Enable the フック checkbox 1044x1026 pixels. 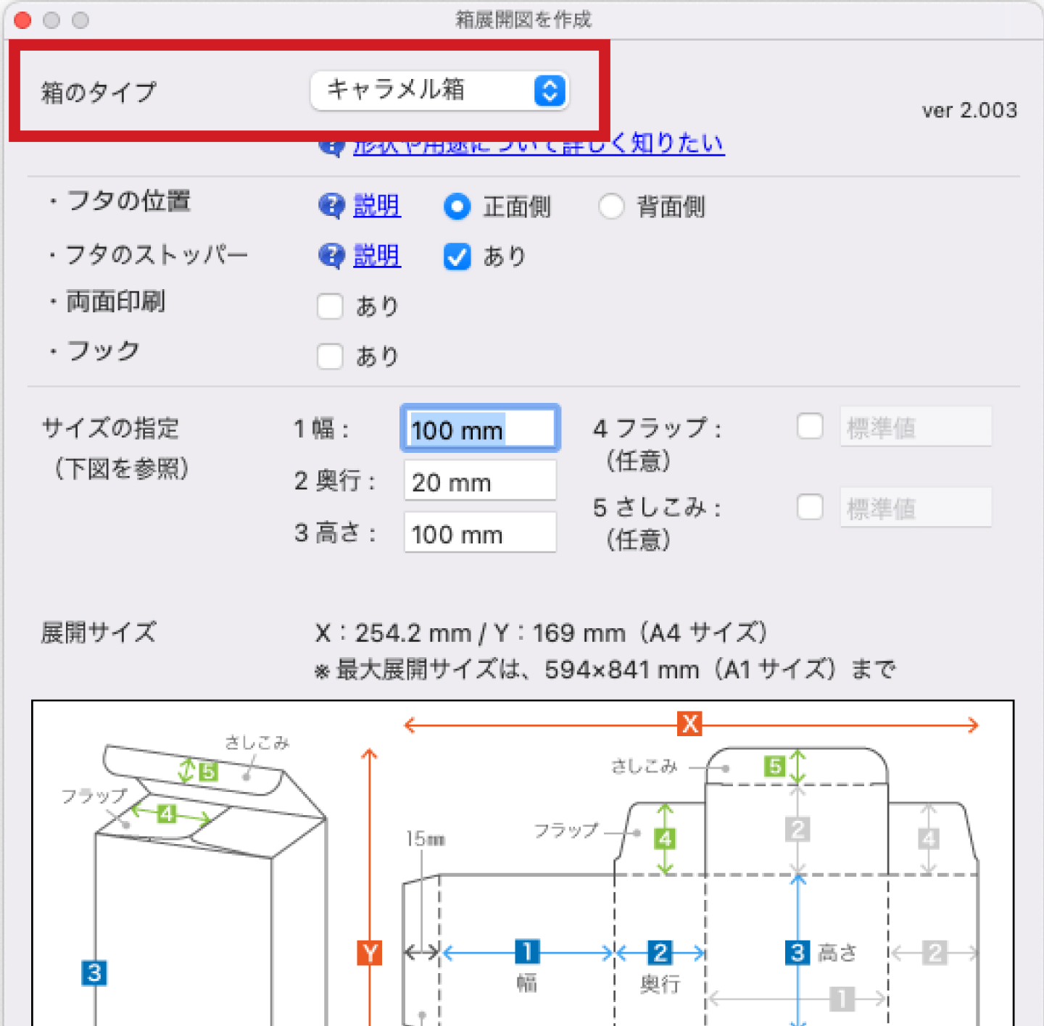click(330, 356)
